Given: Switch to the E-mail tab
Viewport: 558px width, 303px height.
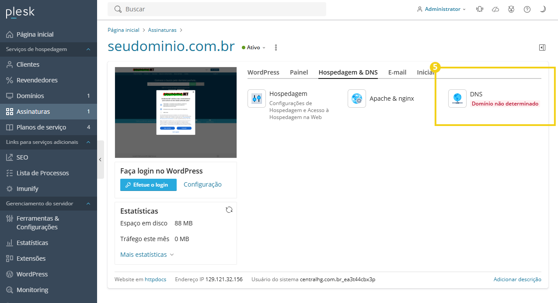Looking at the screenshot, I should [x=397, y=72].
